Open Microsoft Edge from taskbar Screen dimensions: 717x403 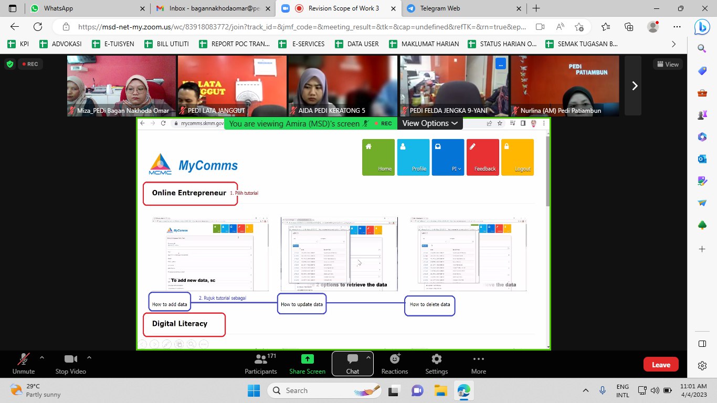point(463,390)
